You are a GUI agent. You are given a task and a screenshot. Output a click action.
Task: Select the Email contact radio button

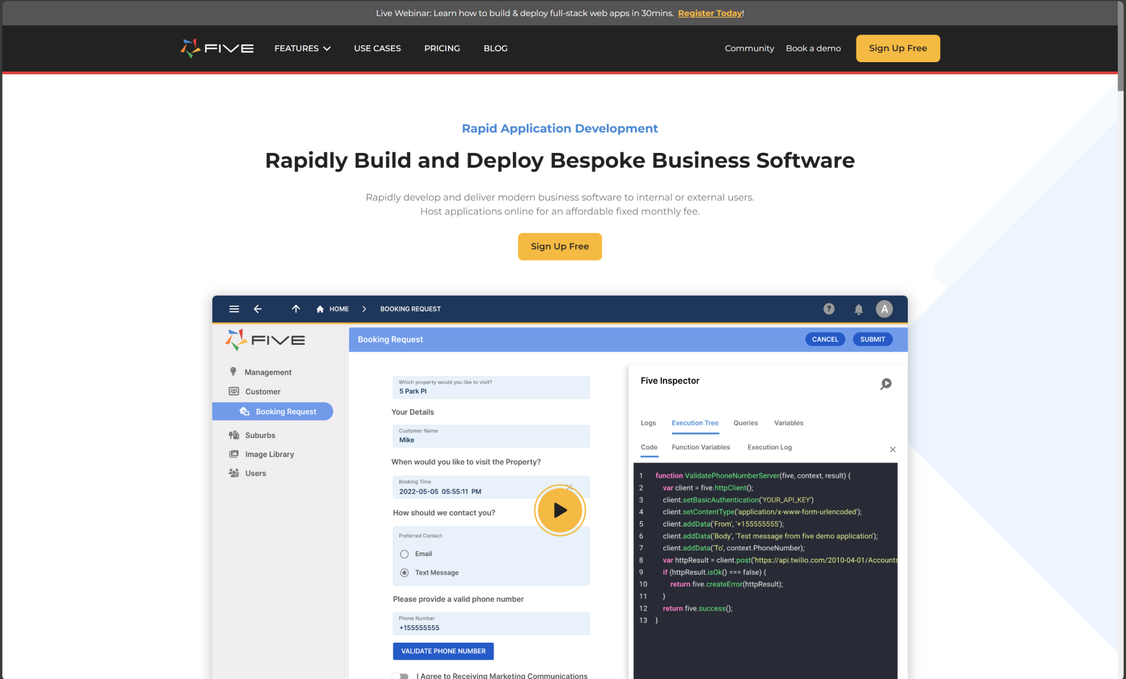click(404, 554)
